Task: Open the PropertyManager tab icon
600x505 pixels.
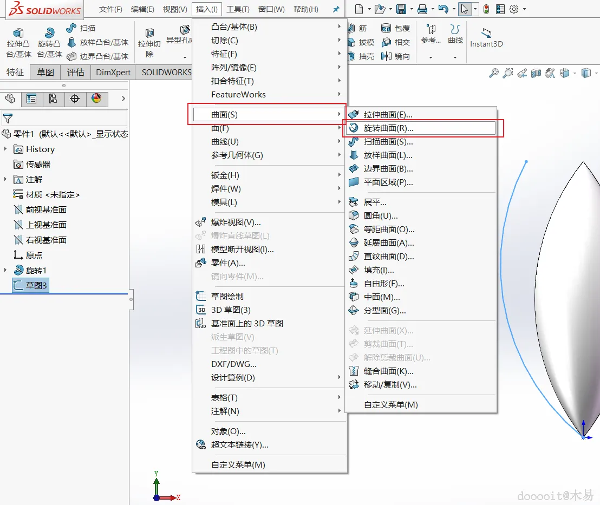Action: [31, 99]
